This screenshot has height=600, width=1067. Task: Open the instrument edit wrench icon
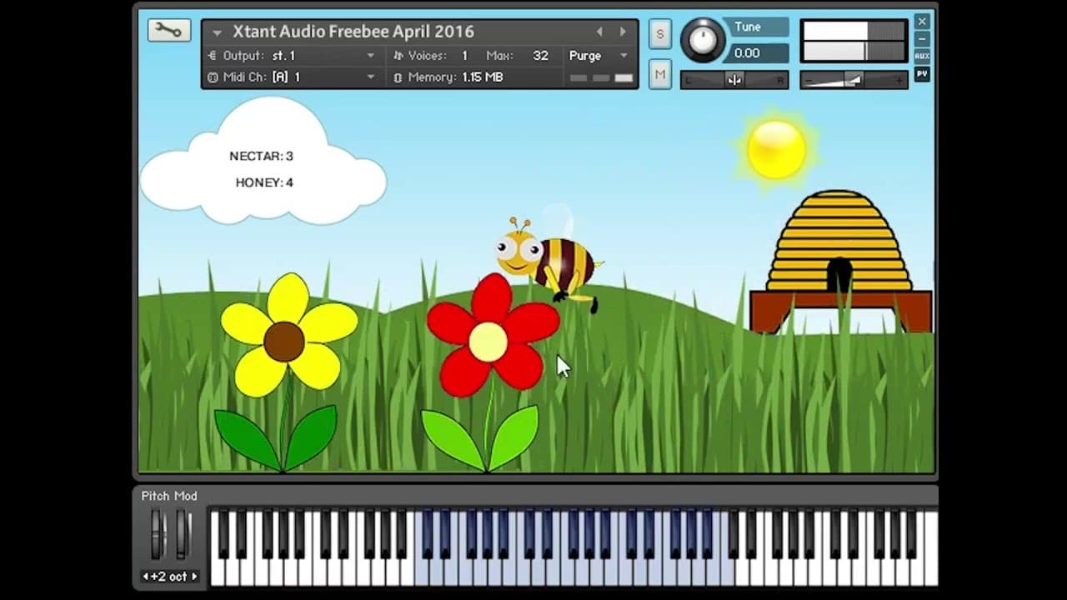tap(169, 30)
